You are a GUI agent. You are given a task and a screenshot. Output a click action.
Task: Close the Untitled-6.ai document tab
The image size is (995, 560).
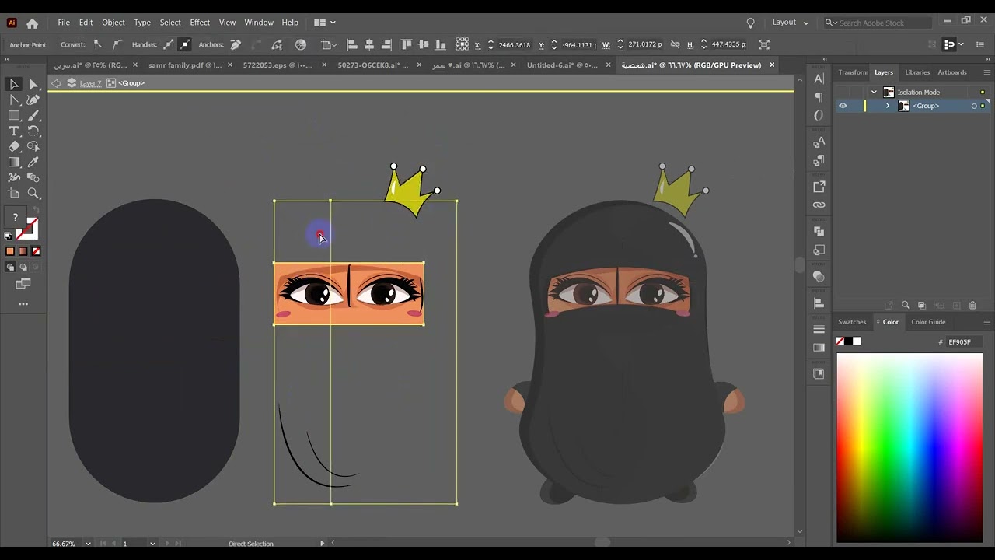608,65
